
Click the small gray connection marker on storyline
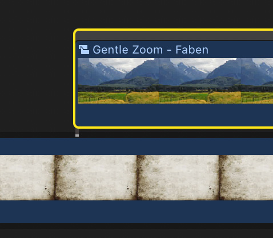tap(77, 136)
